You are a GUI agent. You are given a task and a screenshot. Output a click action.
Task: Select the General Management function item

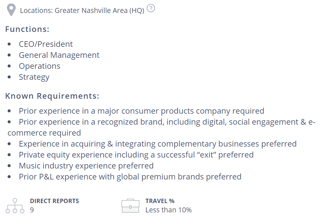pos(59,55)
